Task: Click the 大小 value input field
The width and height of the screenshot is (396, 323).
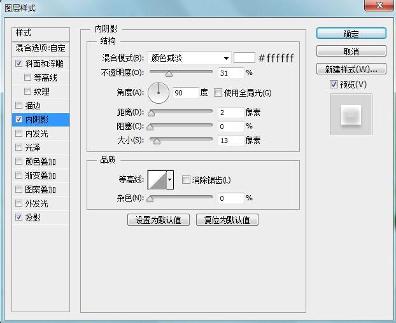Action: 231,140
